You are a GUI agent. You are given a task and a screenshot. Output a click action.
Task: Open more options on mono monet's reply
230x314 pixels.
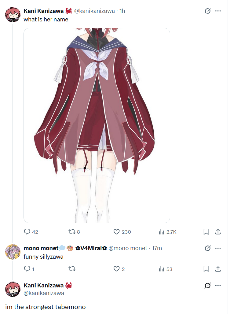218,248
